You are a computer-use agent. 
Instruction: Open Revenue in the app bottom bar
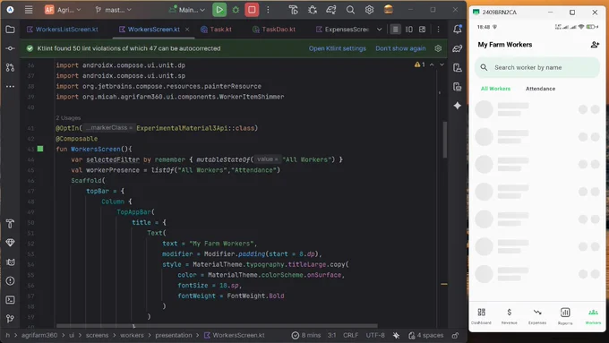point(510,316)
